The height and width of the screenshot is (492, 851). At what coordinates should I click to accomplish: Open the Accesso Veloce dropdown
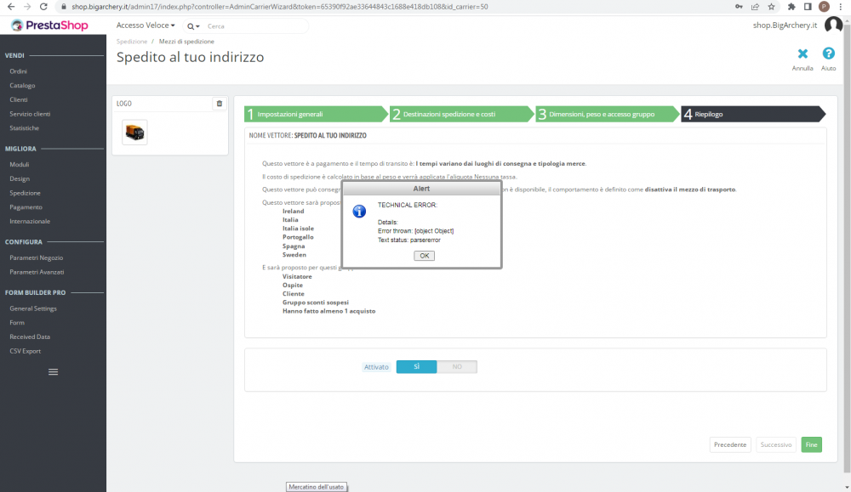(146, 25)
